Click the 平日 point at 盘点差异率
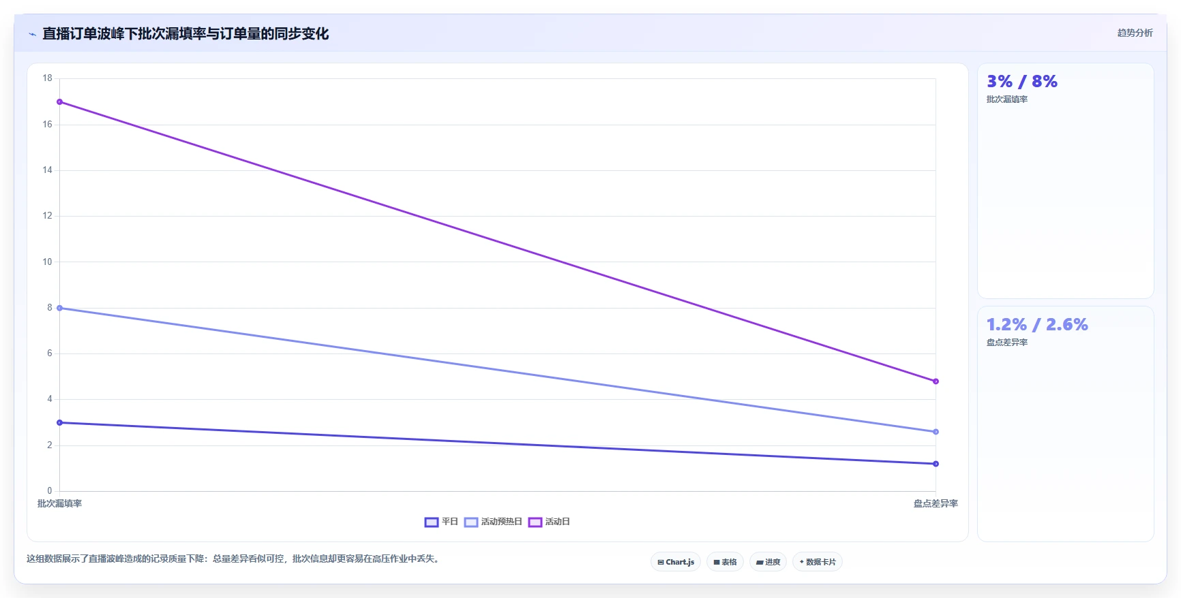1181x598 pixels. [x=936, y=464]
